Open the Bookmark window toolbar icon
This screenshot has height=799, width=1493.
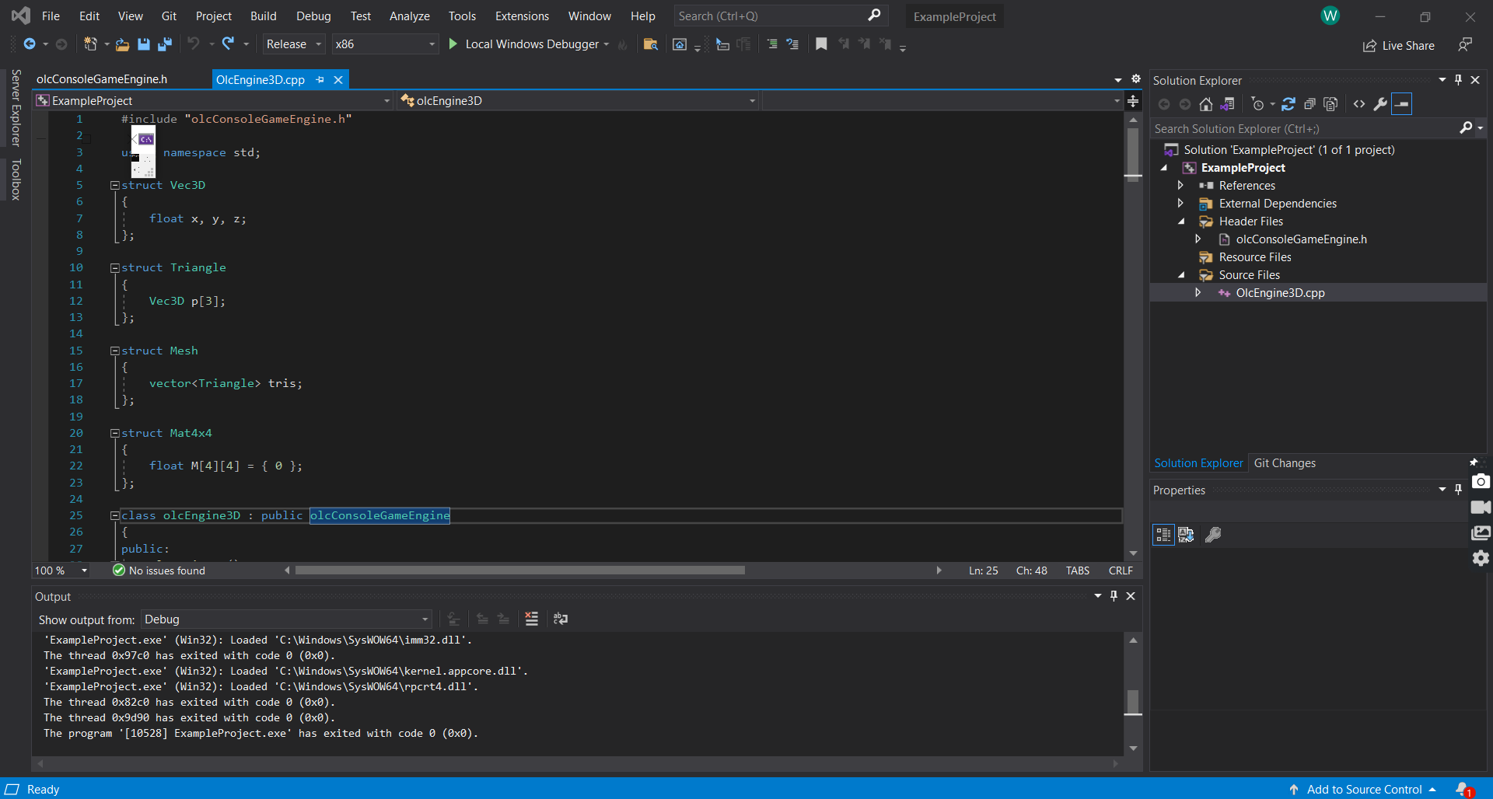coord(821,44)
